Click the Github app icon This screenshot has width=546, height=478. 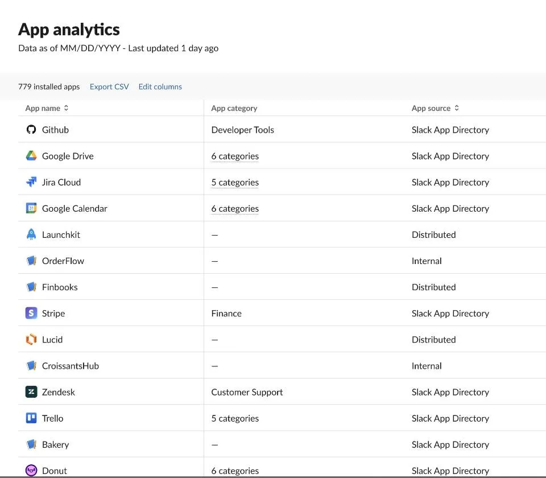click(31, 130)
